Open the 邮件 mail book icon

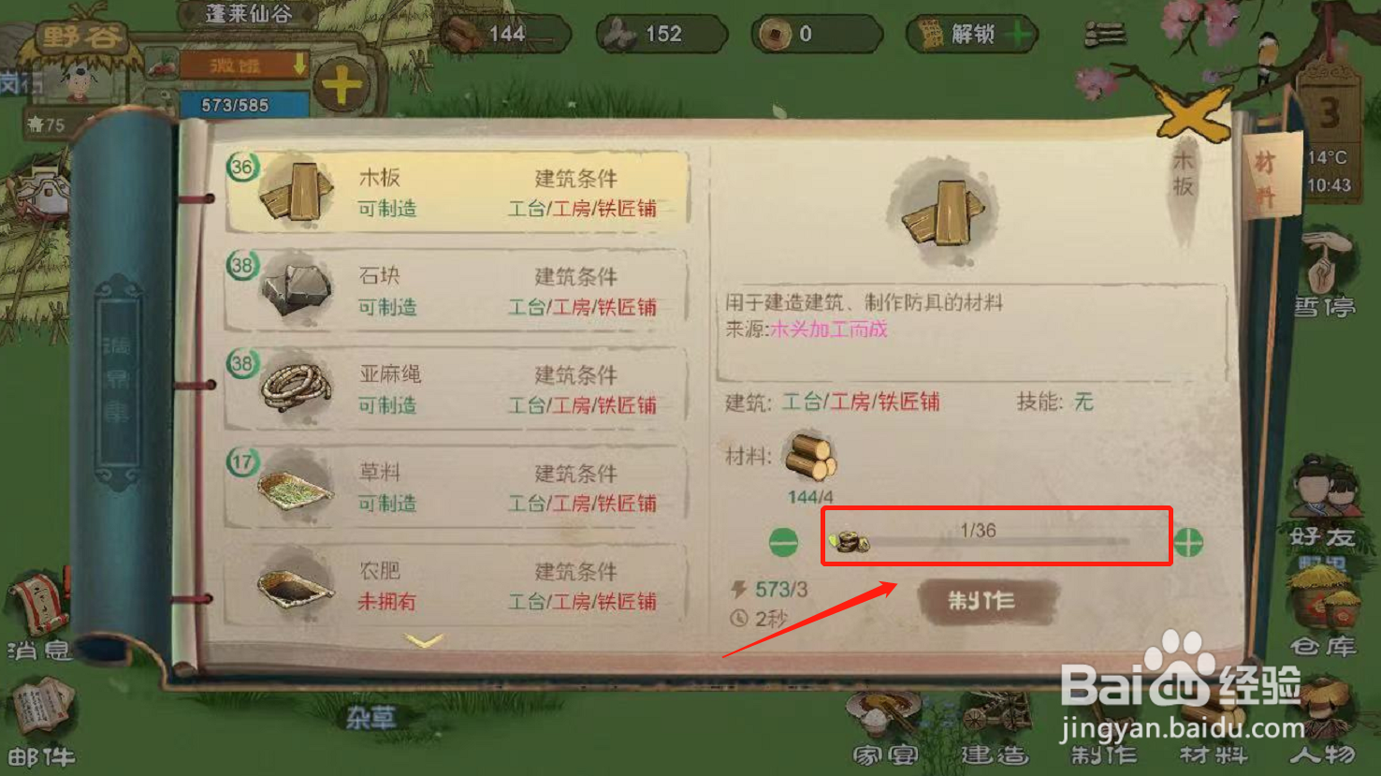pyautogui.click(x=40, y=724)
